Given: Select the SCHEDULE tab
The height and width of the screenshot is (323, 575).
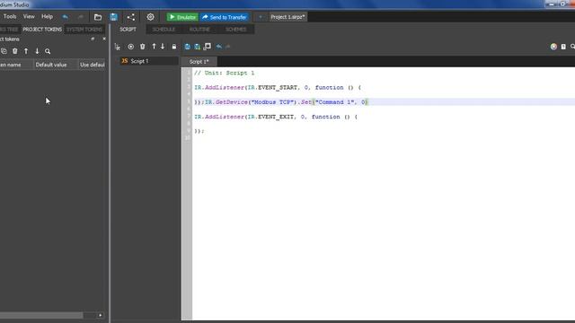Looking at the screenshot, I should pos(164,30).
